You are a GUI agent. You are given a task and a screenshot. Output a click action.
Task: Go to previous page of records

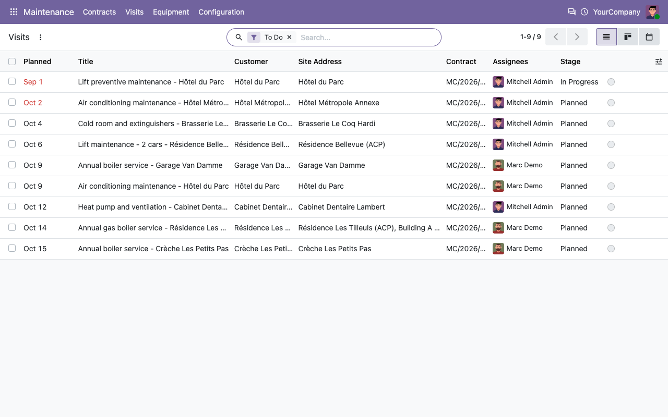pos(556,37)
